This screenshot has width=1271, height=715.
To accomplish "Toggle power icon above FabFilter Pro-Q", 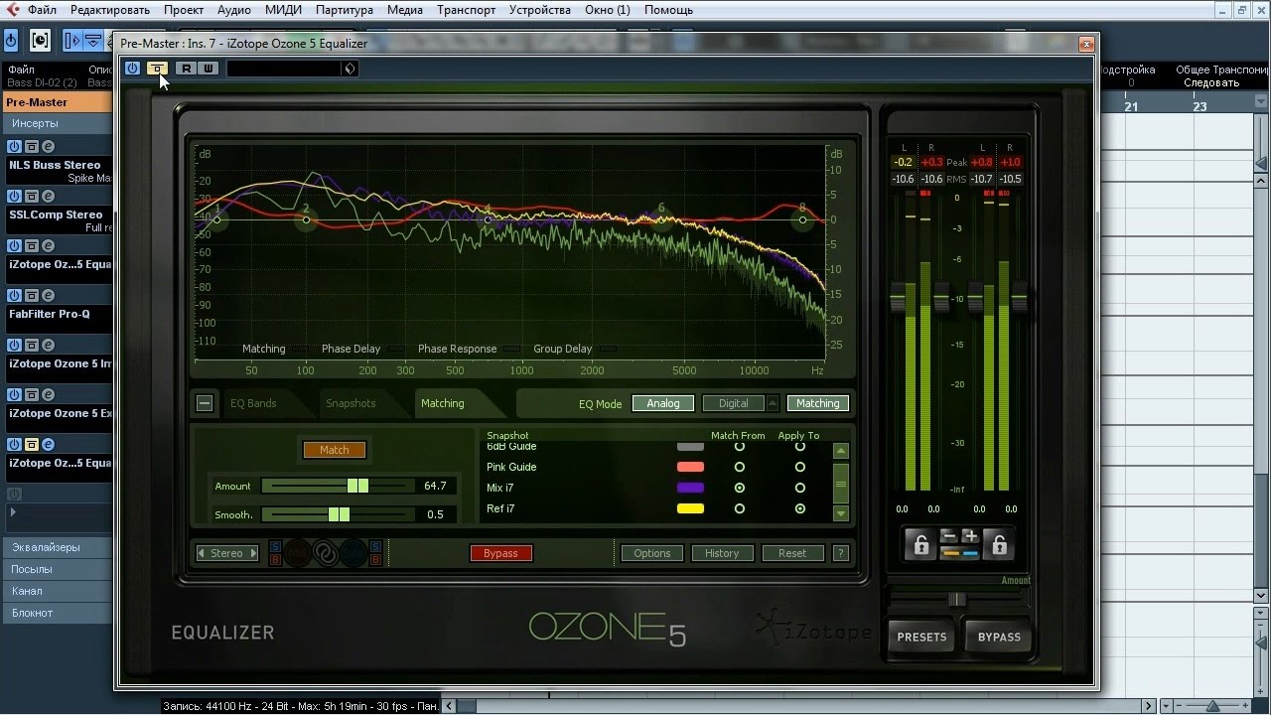I will click(x=14, y=296).
